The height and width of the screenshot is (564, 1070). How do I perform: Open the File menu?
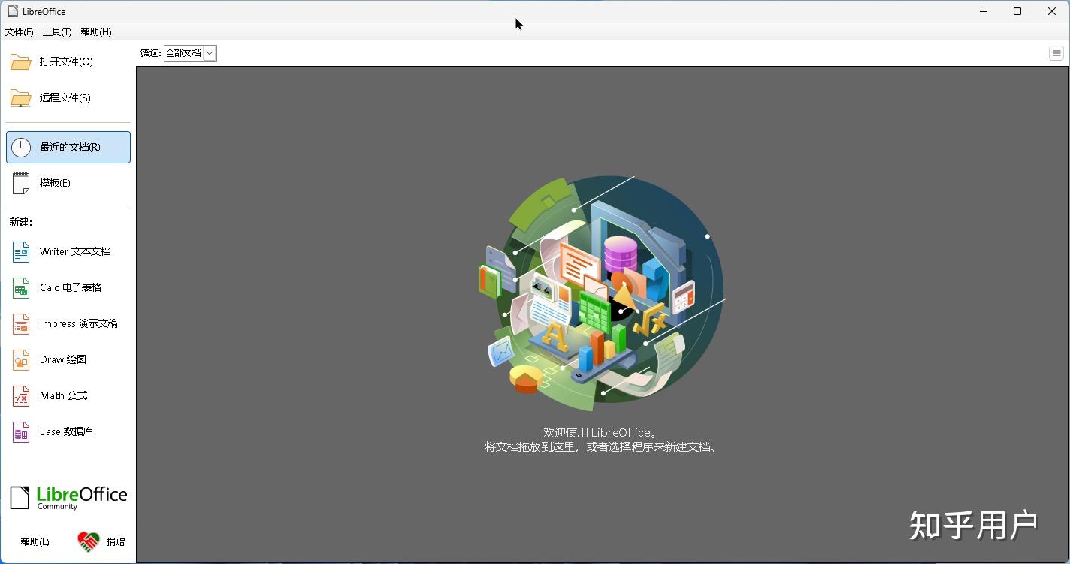click(19, 31)
